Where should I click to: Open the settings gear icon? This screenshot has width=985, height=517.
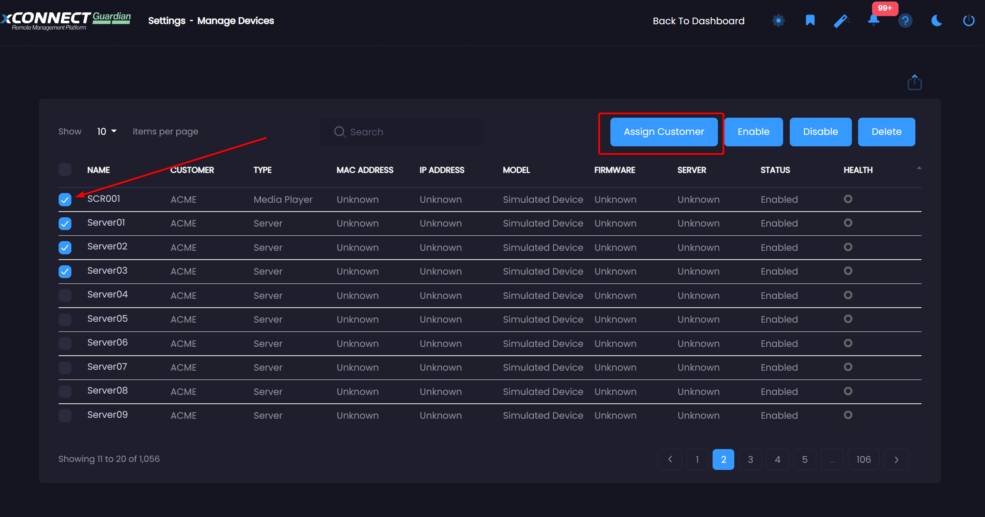click(x=778, y=21)
